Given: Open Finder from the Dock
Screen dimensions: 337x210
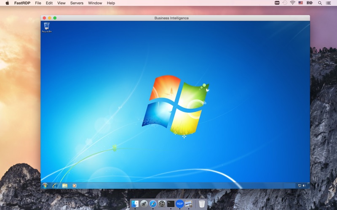Looking at the screenshot, I should coord(135,204).
